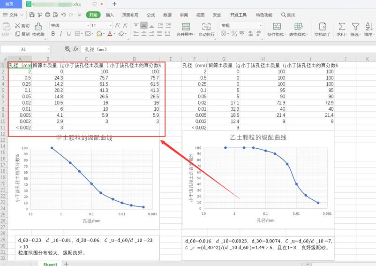Switch to 插入 ribbon tab
The width and height of the screenshot is (376, 266).
click(110, 15)
